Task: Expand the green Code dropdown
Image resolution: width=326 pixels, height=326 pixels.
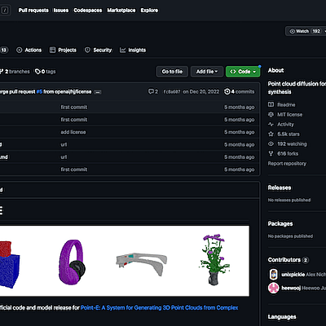Action: tap(243, 72)
